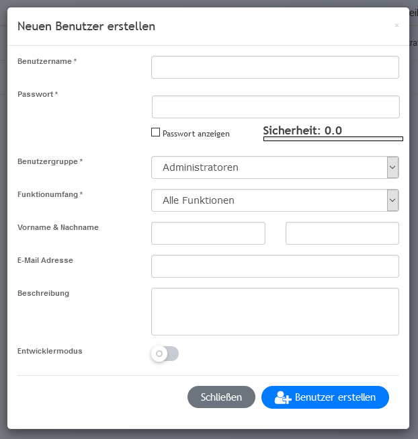Click the Entwicklermodus label
The image size is (418, 439).
click(x=50, y=351)
